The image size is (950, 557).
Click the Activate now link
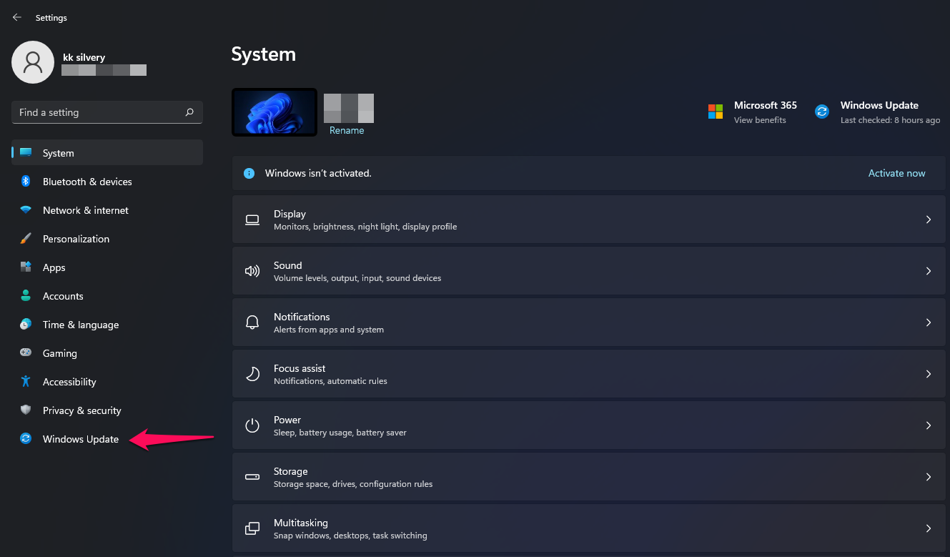[x=896, y=173]
